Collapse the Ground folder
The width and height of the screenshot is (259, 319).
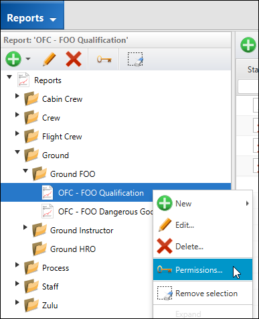17,152
